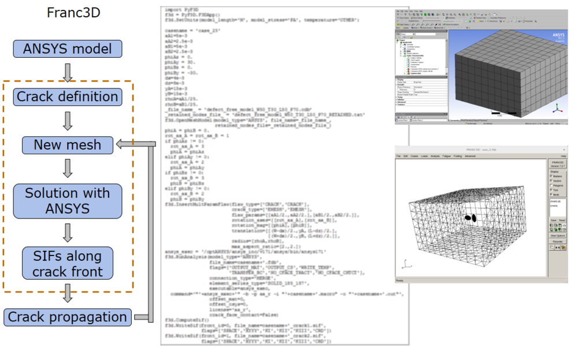The height and width of the screenshot is (352, 578).
Task: Click the Read view button in FRANC3D
Action: click(562, 220)
